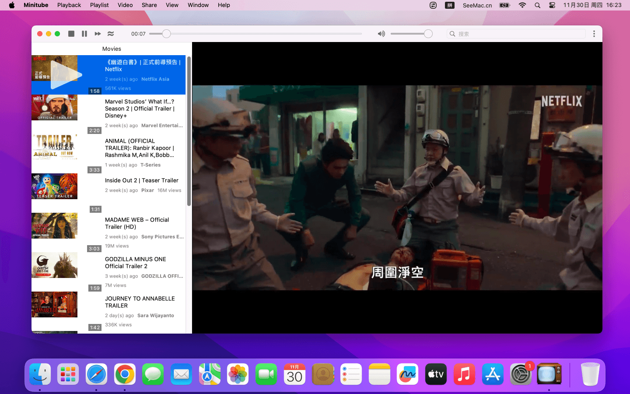
Task: Click Minitube TV icon in Dock
Action: (x=549, y=374)
